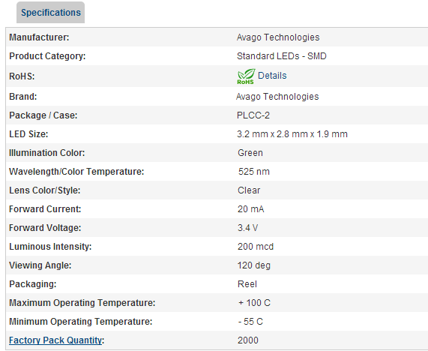Screen dimensions: 428x351
Task: Click the green RoHS leaf icon
Action: click(x=246, y=76)
